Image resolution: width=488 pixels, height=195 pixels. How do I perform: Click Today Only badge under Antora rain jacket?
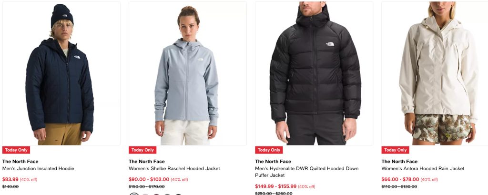coord(395,150)
